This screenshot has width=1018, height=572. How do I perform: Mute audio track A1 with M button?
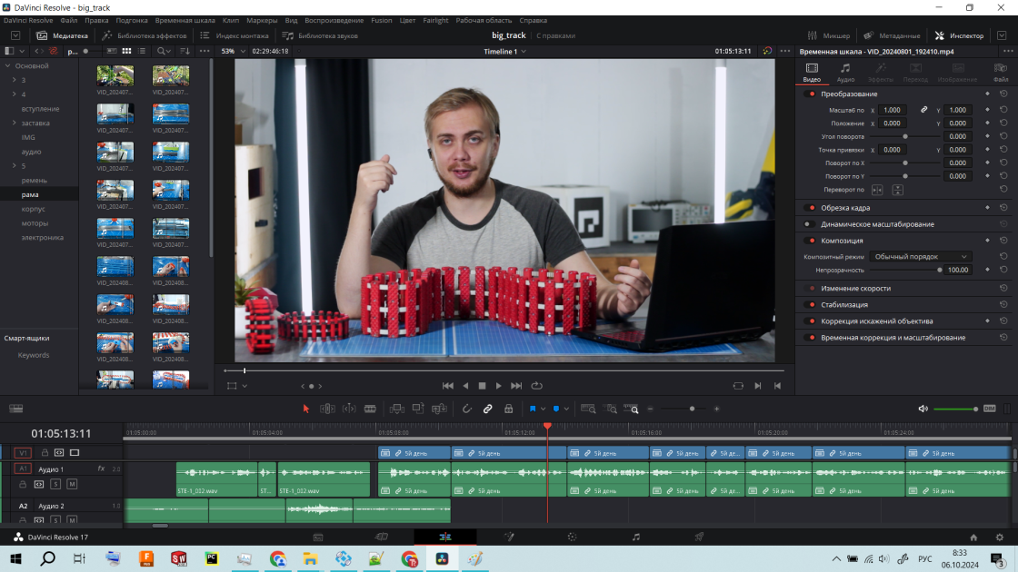pyautogui.click(x=72, y=484)
